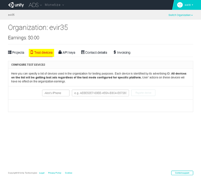Expand the Monetize menu
This screenshot has width=201, height=181.
tap(54, 5)
